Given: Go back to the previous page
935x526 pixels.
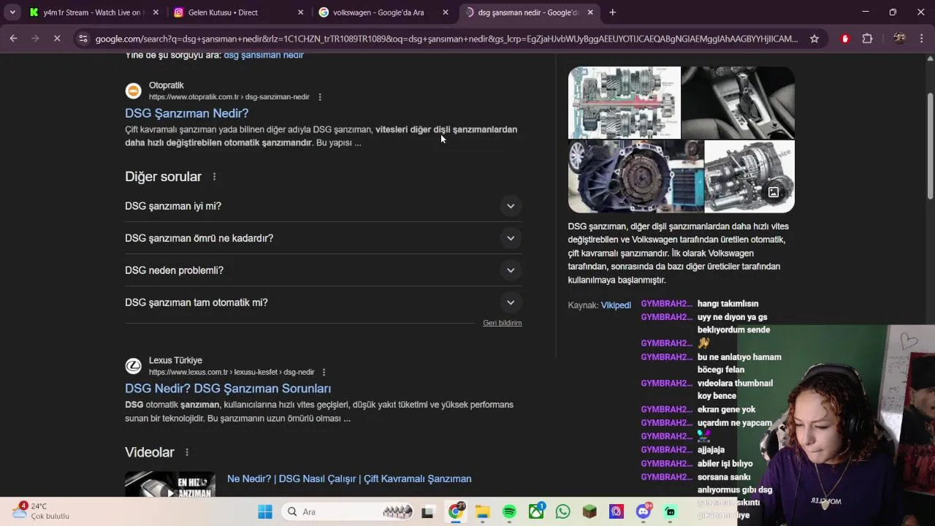Looking at the screenshot, I should [x=13, y=39].
